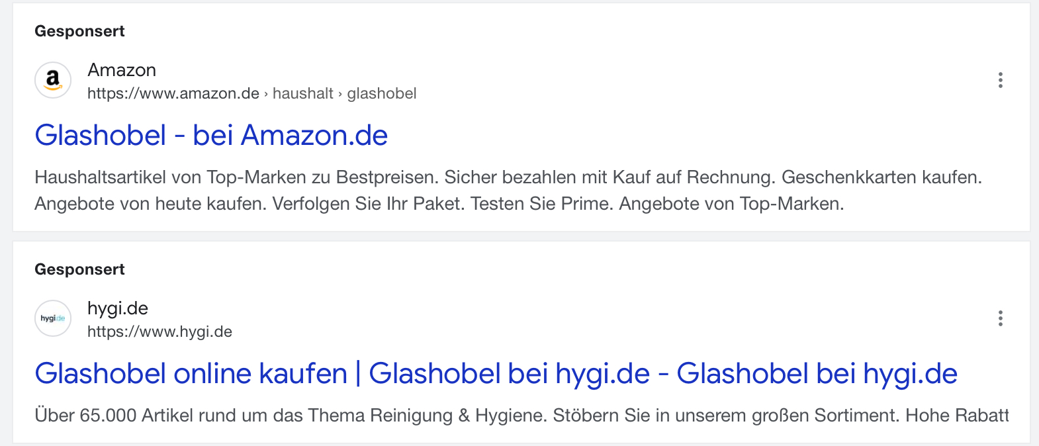Viewport: 1039px width, 446px height.
Task: Click "Haushaltsartikel von Top-Marken zu Bestpreisen" text
Action: click(237, 177)
